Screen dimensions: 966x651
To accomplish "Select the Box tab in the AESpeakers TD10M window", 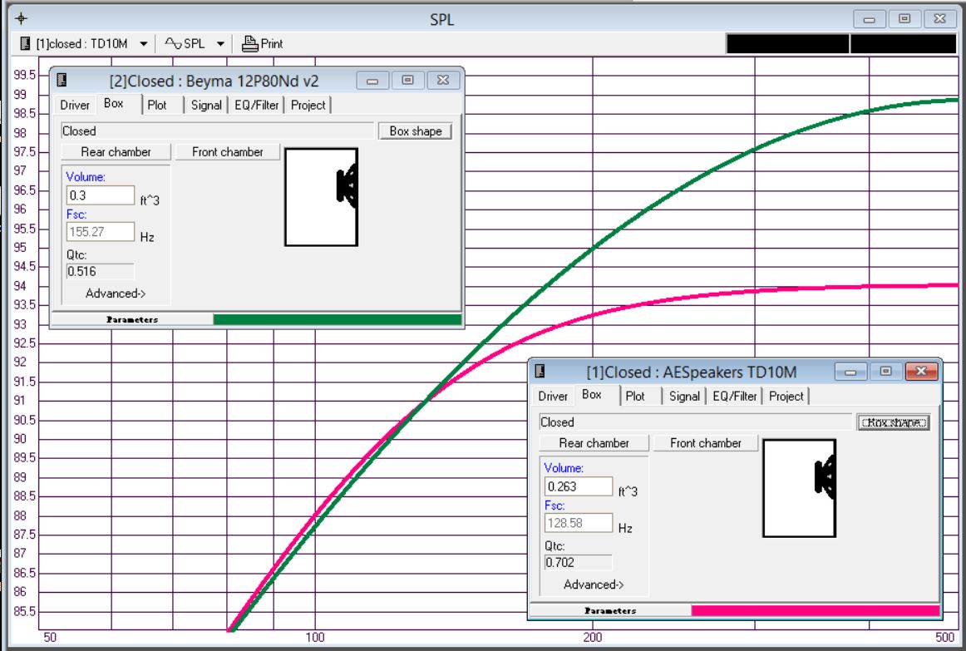I will point(592,395).
